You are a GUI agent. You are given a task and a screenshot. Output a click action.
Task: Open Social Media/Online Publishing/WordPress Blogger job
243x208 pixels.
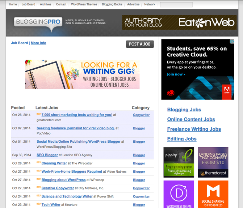pos(79,142)
